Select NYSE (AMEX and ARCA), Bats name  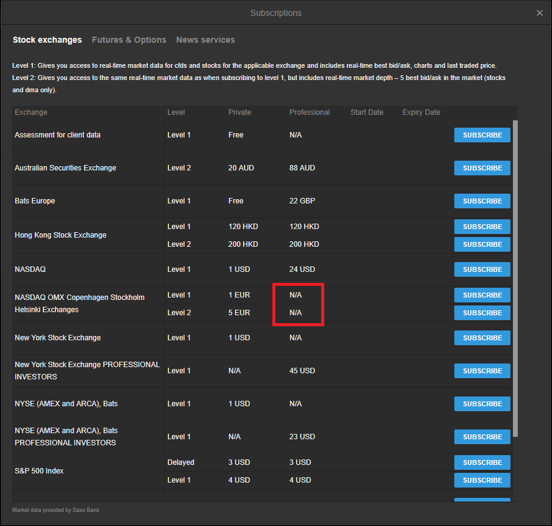click(66, 404)
